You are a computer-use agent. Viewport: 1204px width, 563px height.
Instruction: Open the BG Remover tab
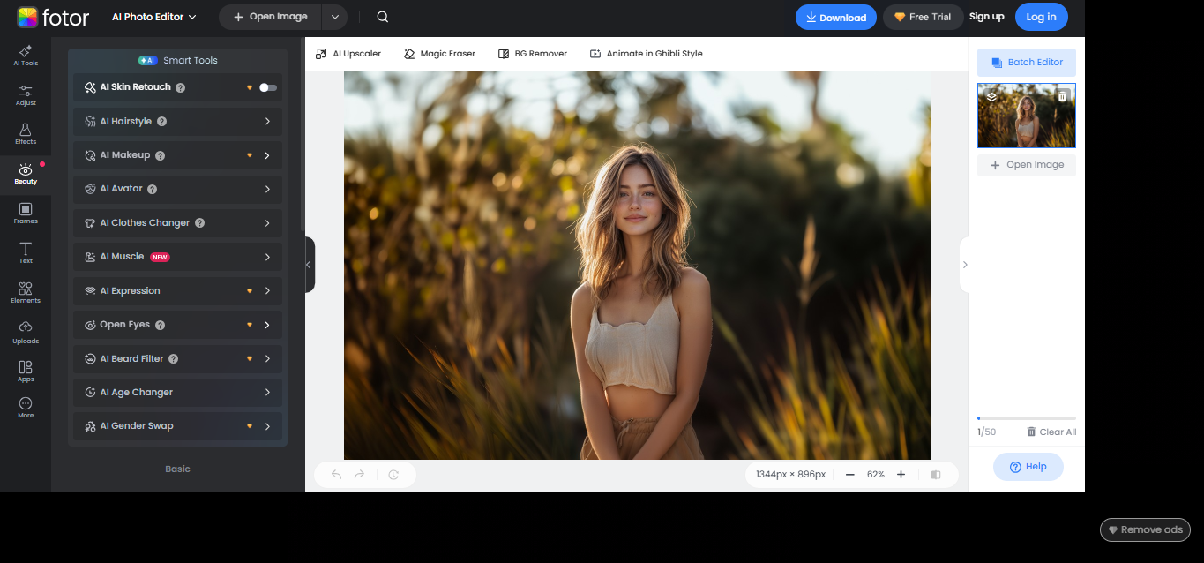pos(533,53)
